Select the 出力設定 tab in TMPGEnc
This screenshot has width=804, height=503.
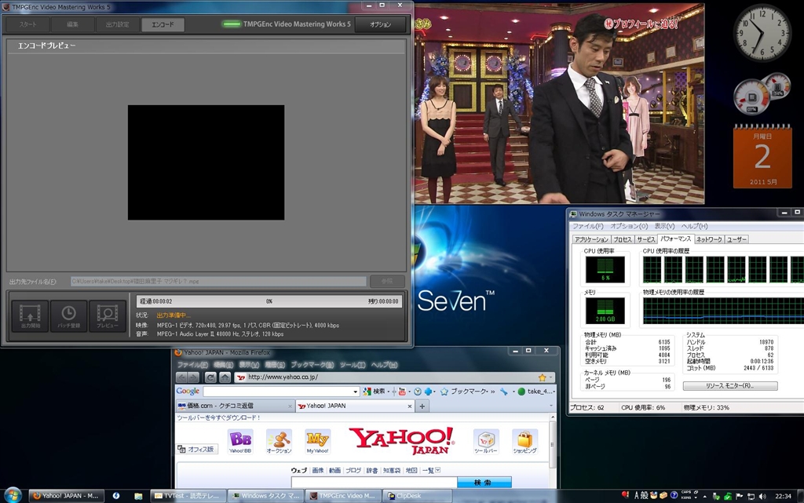(x=118, y=24)
